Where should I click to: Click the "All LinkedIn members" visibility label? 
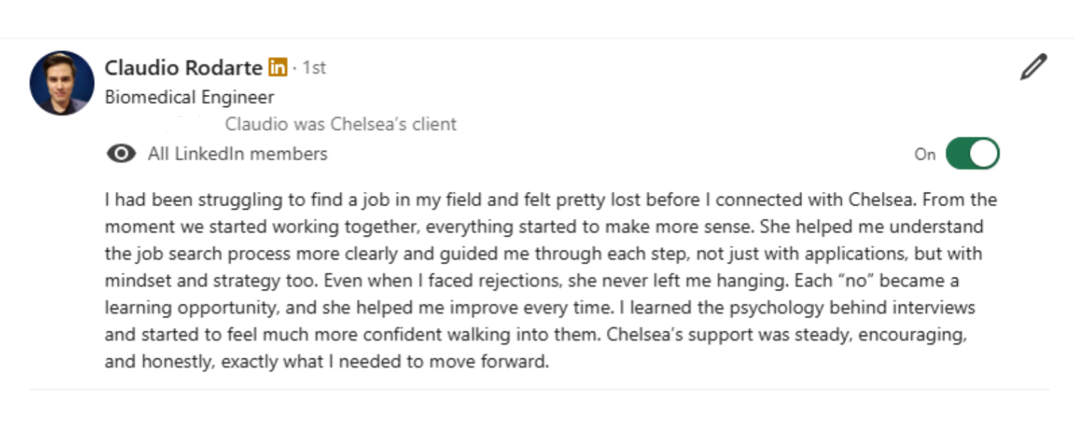(237, 154)
